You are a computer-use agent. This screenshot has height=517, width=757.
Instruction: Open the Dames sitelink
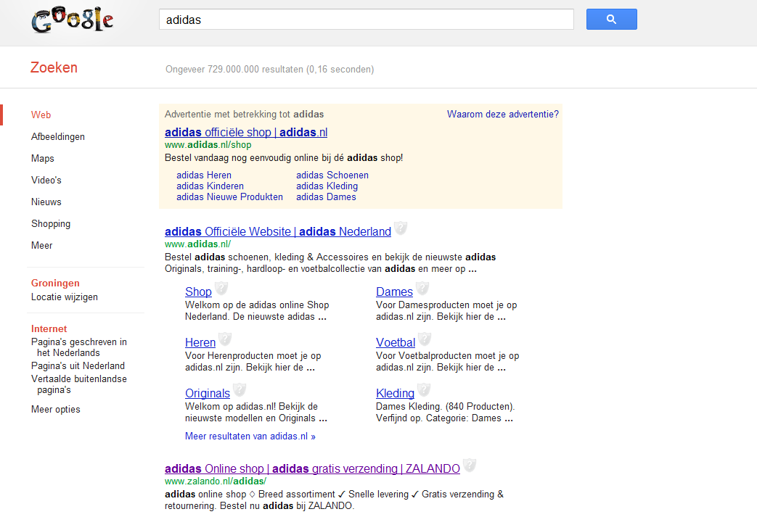[x=394, y=291]
